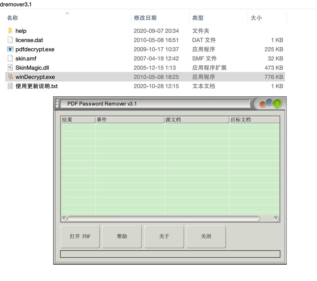This screenshot has height=281, width=317.
Task: Click the scrollbar's left arrow stepper
Action: coord(64,219)
